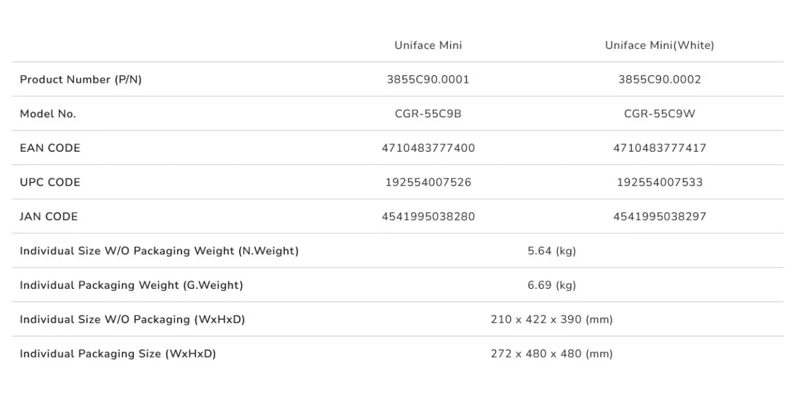This screenshot has height=410, width=795.
Task: Click the Uniface Mini(White) column header
Action: [659, 45]
